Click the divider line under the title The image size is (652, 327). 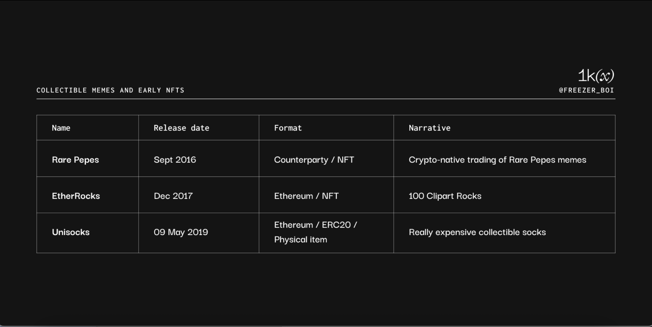point(325,99)
